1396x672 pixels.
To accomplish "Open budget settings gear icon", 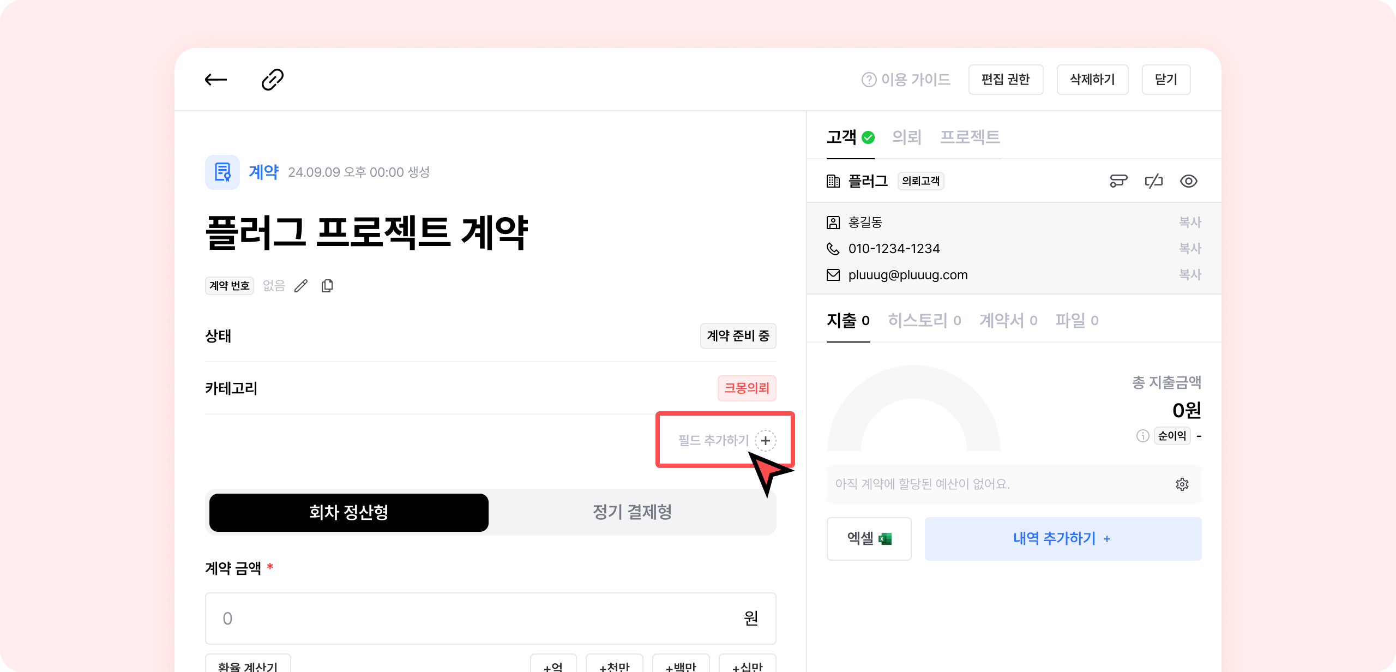I will coord(1182,484).
